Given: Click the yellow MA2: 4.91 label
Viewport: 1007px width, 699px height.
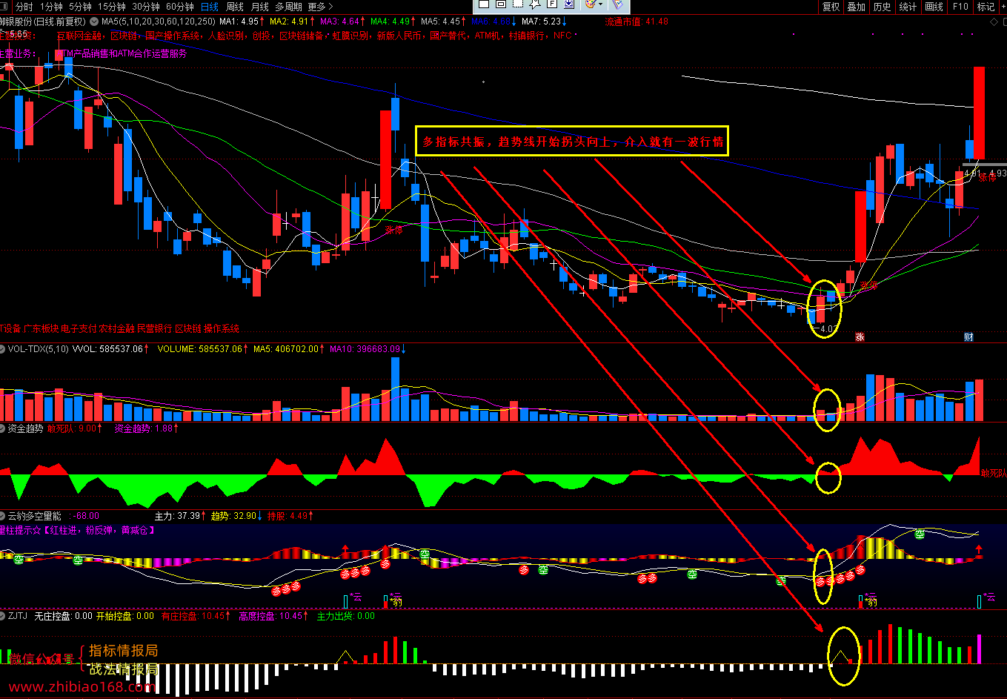Looking at the screenshot, I should 289,21.
